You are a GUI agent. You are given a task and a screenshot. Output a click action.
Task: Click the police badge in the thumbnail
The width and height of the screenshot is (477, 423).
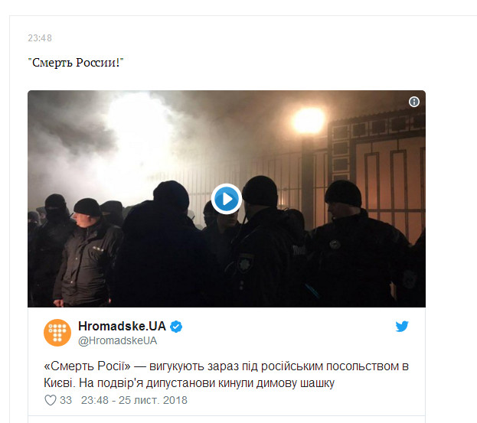[245, 263]
